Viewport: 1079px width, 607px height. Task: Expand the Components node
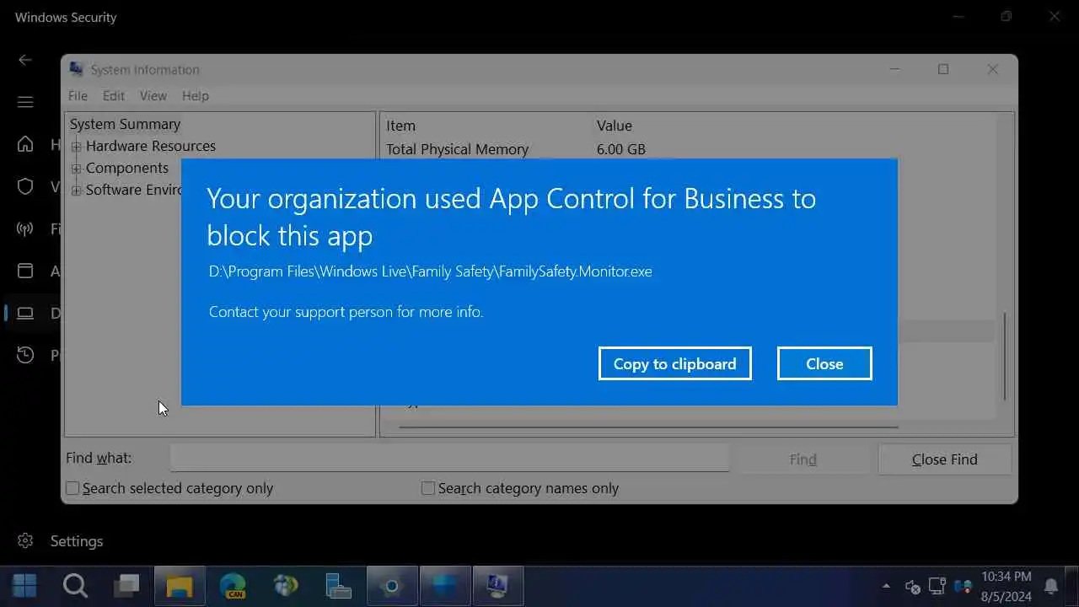point(76,169)
